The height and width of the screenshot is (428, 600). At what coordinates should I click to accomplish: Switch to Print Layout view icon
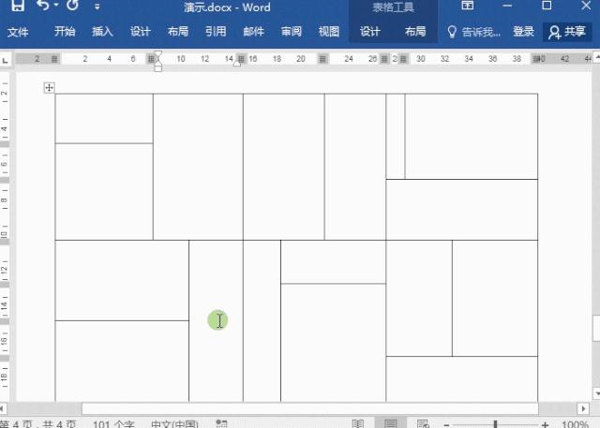(x=390, y=423)
